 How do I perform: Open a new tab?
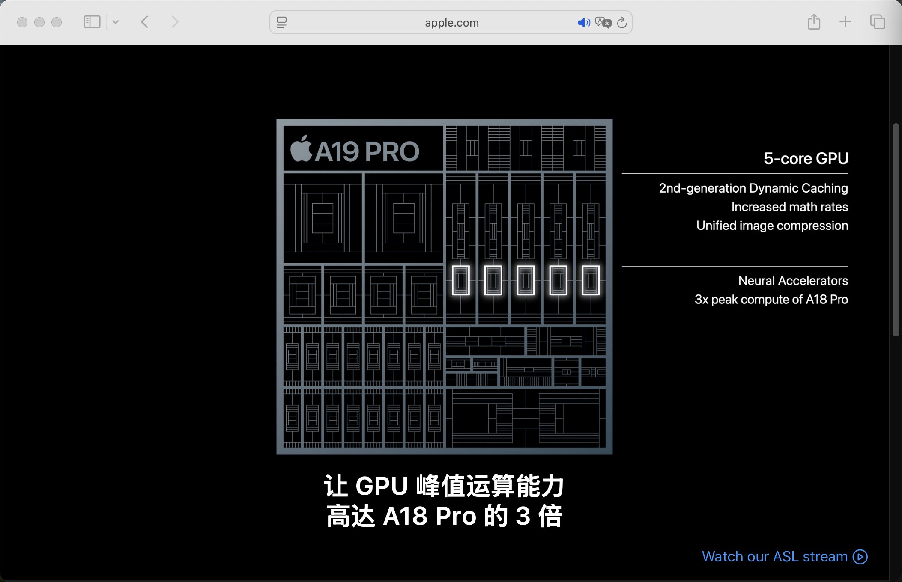click(x=845, y=22)
